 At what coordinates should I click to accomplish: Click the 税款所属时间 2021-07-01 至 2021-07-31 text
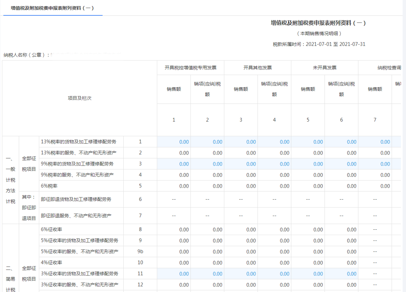point(319,44)
